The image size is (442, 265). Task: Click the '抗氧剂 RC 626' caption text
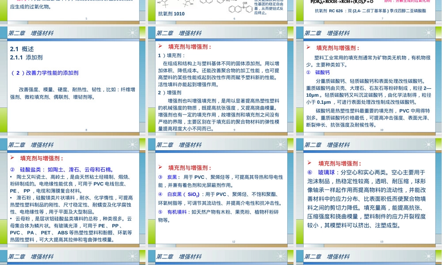pyautogui.click(x=370, y=11)
